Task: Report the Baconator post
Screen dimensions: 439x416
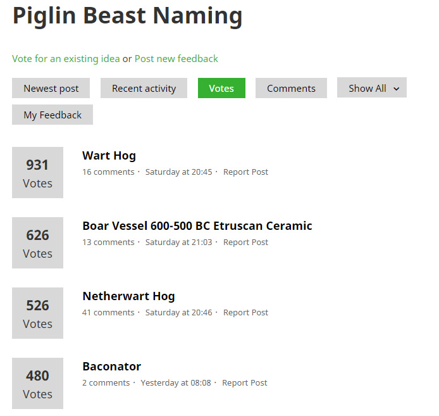Action: click(x=244, y=382)
